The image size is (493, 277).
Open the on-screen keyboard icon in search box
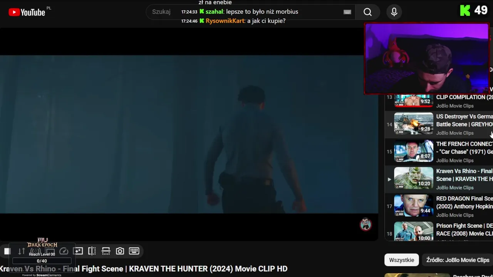click(x=347, y=12)
